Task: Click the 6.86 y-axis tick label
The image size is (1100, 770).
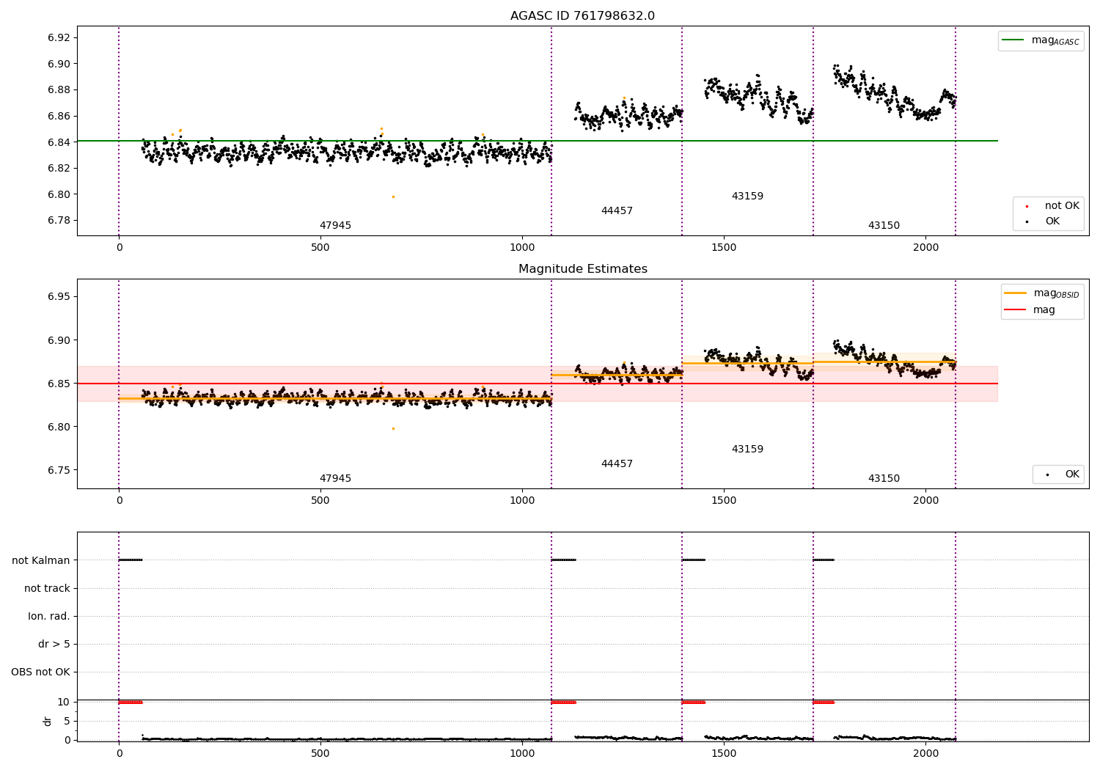Action: (x=58, y=117)
